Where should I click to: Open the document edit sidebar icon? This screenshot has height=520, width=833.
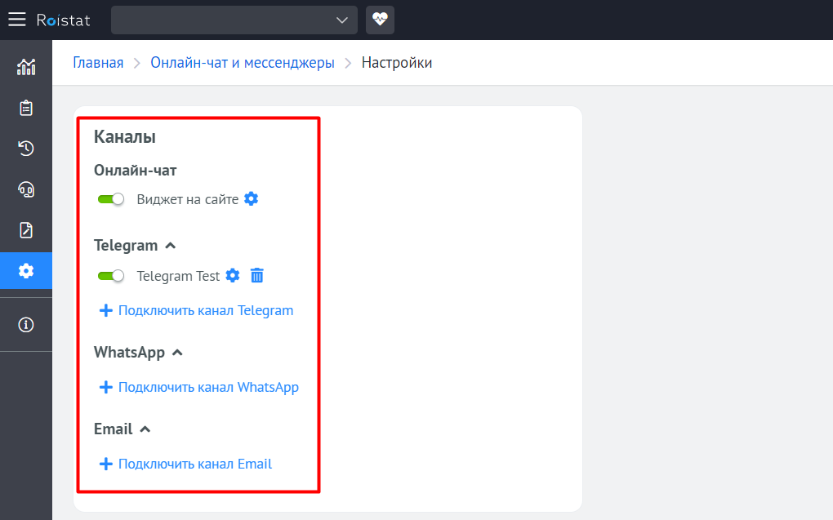(26, 230)
